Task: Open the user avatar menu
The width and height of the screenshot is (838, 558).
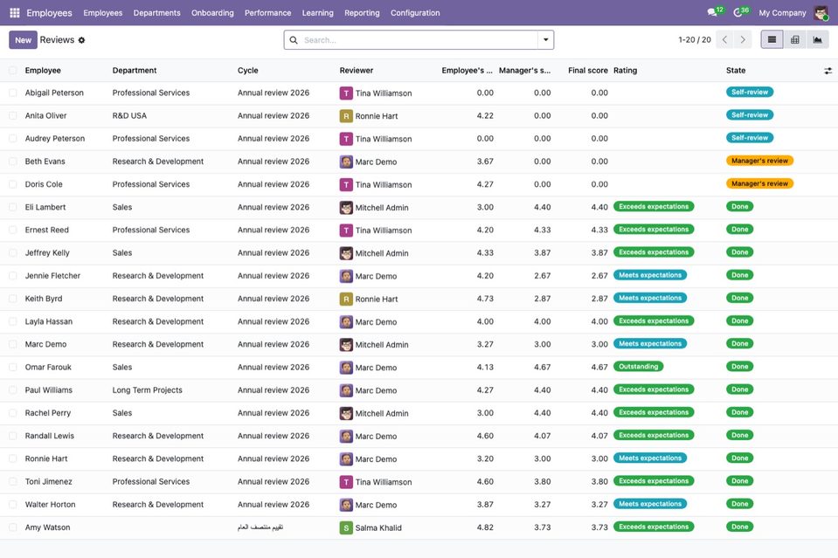Action: tap(821, 13)
